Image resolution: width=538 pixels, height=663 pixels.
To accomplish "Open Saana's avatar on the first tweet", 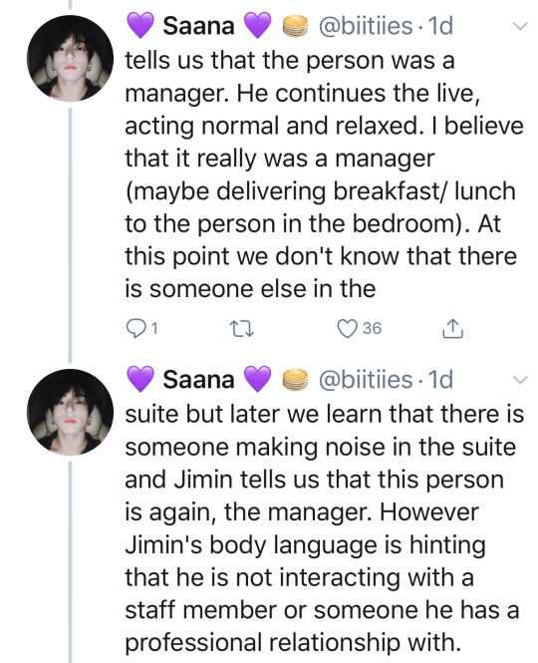I will [x=70, y=59].
